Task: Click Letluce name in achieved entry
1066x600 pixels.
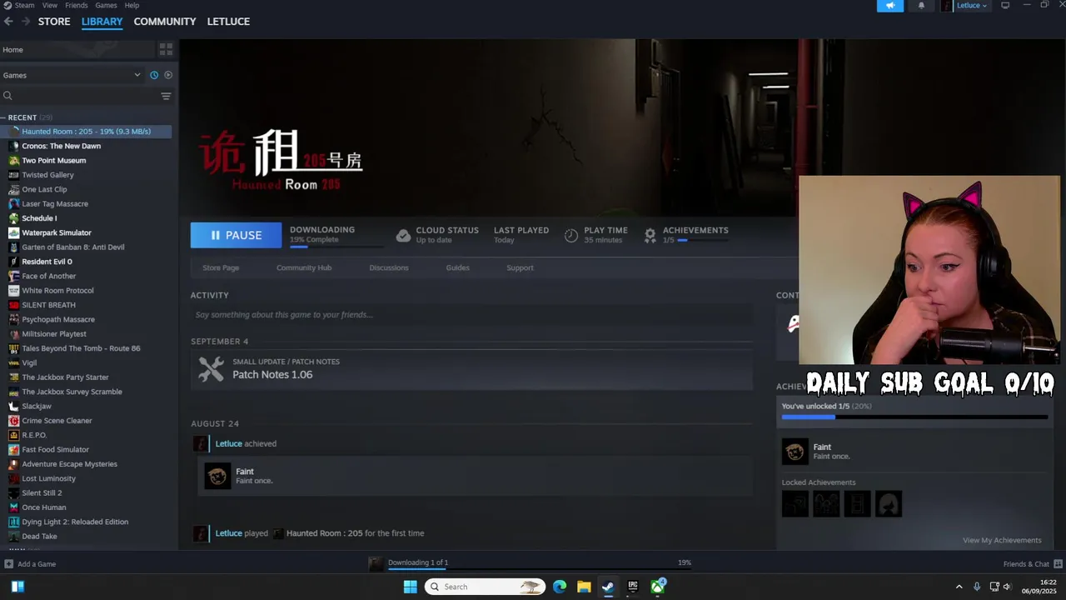Action: (229, 443)
